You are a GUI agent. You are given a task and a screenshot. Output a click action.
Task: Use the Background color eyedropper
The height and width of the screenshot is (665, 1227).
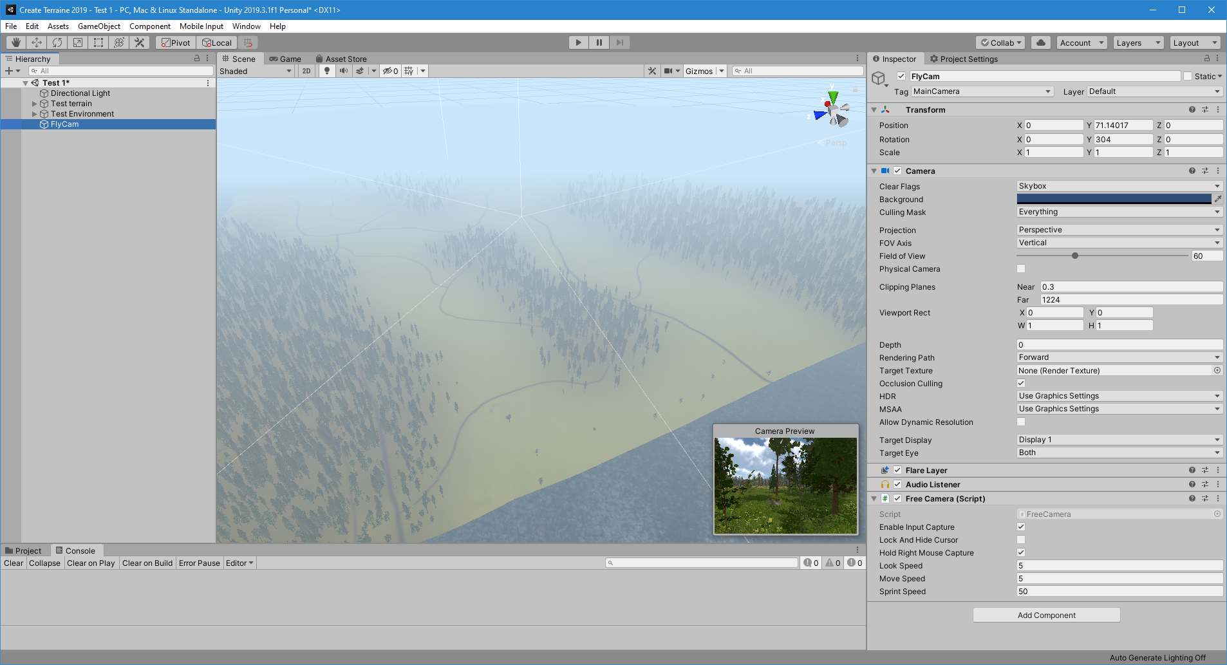click(x=1218, y=199)
